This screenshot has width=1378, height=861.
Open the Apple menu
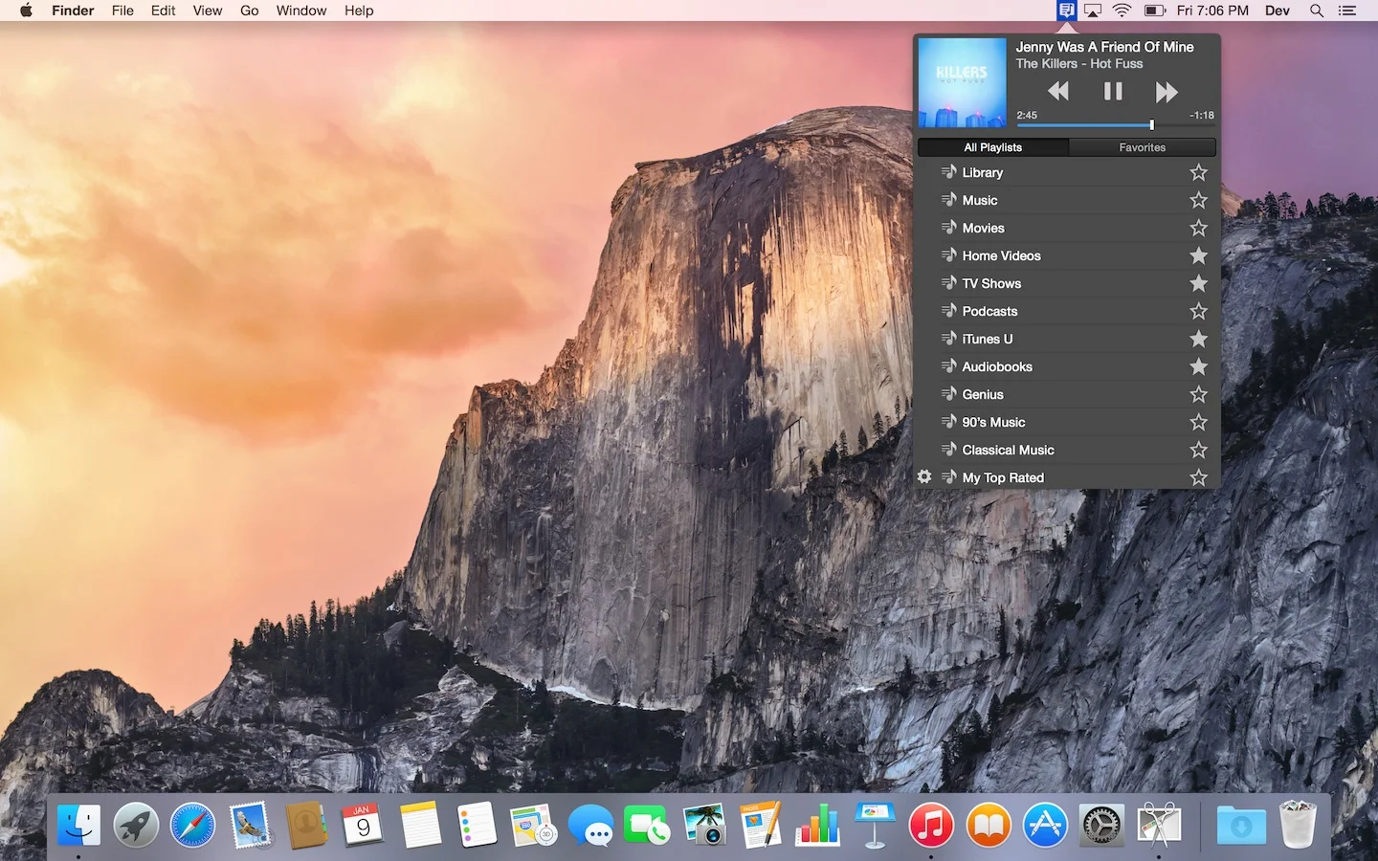pos(26,11)
